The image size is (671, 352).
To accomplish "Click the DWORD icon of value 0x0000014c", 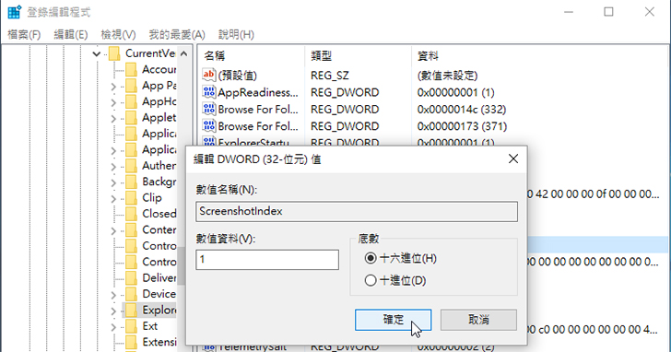I will pyautogui.click(x=209, y=109).
